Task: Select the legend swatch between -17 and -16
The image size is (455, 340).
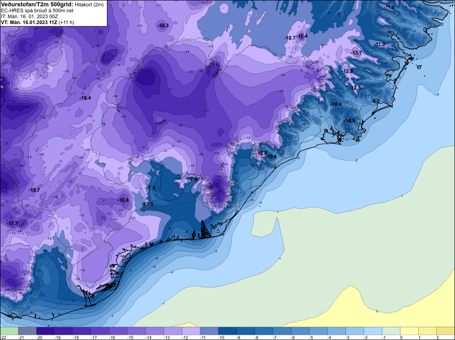Action: point(100,331)
